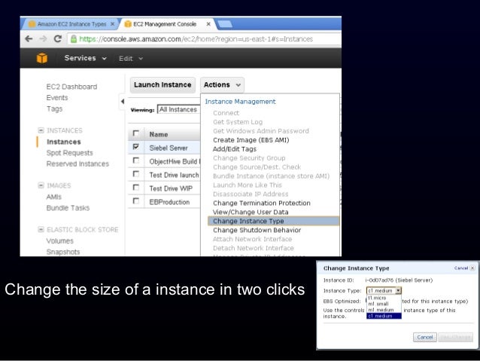Close the EC2 Management Console tab
This screenshot has width=480, height=361.
point(208,23)
